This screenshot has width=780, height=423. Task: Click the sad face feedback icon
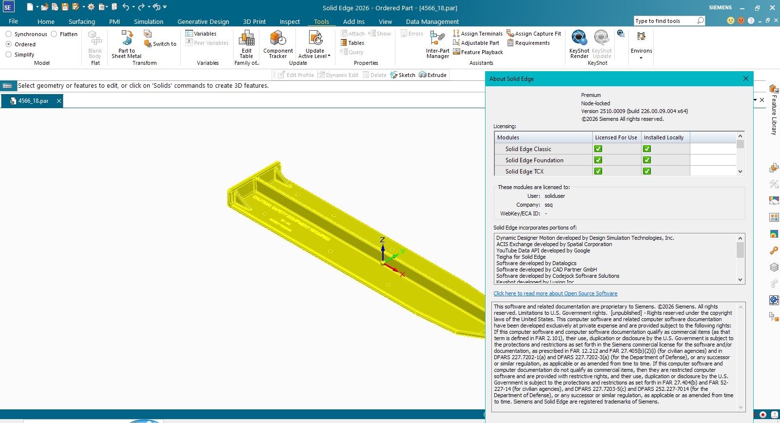tap(741, 20)
